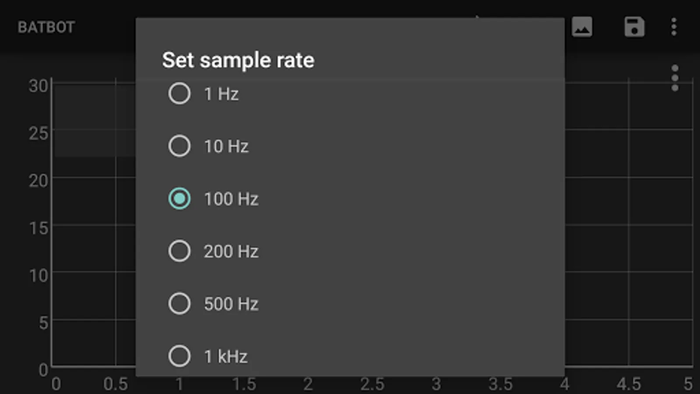Click the image icon in the top bar

(x=582, y=27)
